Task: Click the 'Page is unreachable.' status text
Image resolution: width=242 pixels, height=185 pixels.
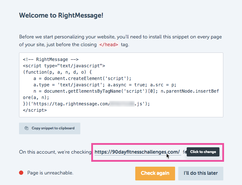Action: [50, 173]
